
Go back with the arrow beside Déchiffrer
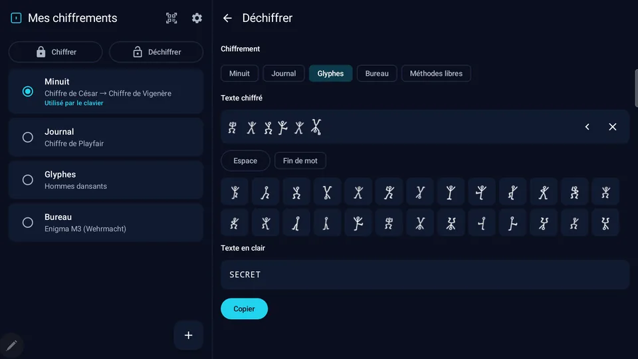pyautogui.click(x=227, y=18)
